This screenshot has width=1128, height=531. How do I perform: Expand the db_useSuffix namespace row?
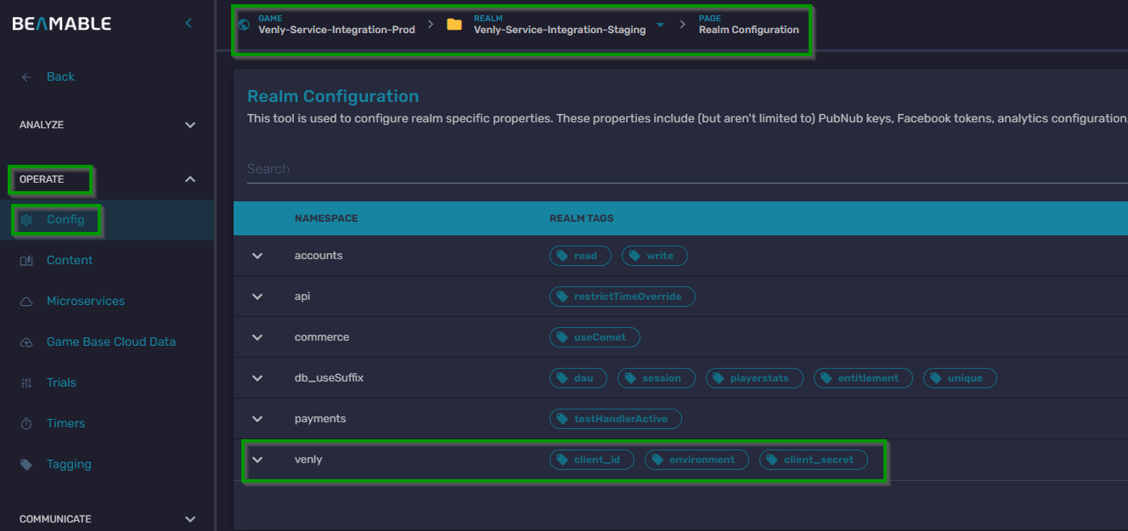[x=257, y=378]
